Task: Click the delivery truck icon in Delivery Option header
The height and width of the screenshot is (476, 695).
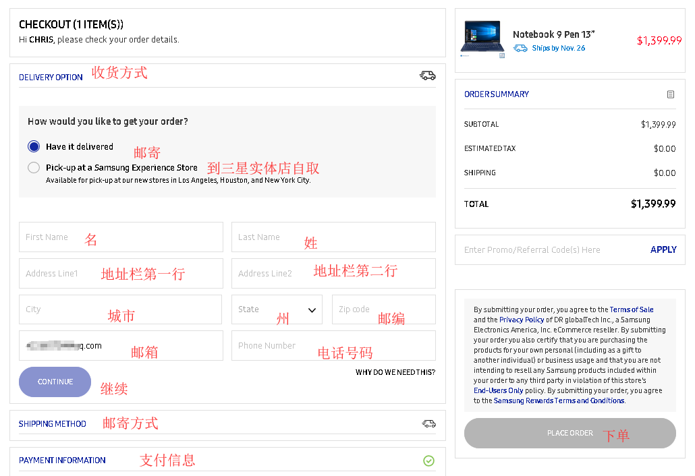Action: 427,76
